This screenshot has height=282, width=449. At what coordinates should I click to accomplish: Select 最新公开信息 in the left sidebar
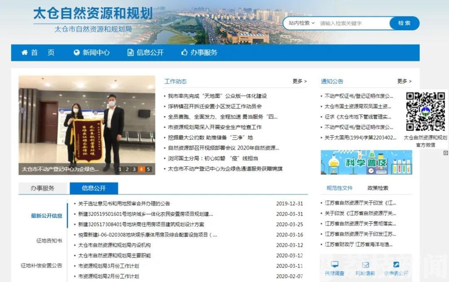tap(47, 216)
